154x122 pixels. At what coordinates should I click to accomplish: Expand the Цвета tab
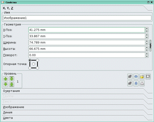coord(77,118)
